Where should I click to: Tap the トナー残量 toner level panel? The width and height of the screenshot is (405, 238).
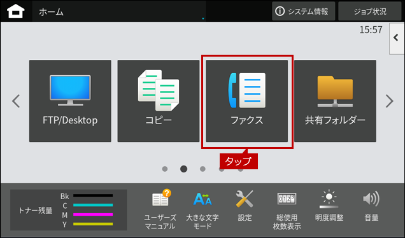tap(68, 210)
